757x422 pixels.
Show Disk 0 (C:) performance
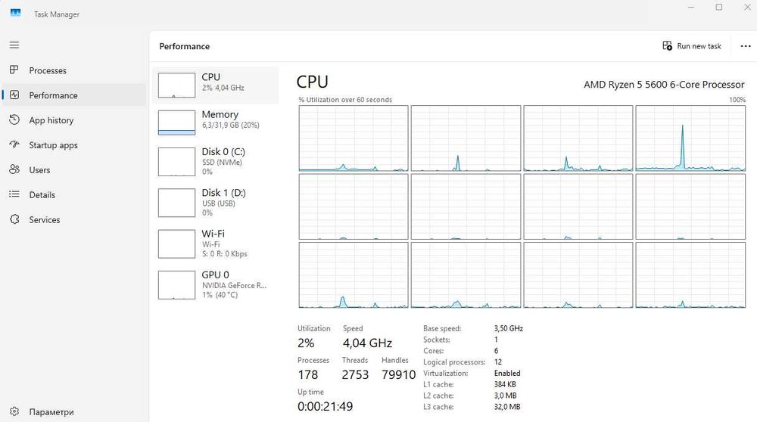(216, 161)
